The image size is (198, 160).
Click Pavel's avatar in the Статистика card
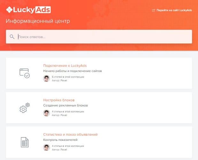point(47,147)
